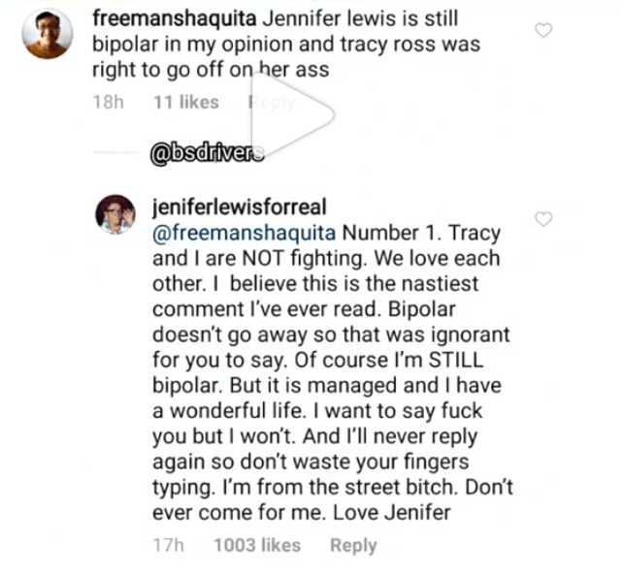View the 1003 likes list
622x573 pixels.
coord(256,546)
